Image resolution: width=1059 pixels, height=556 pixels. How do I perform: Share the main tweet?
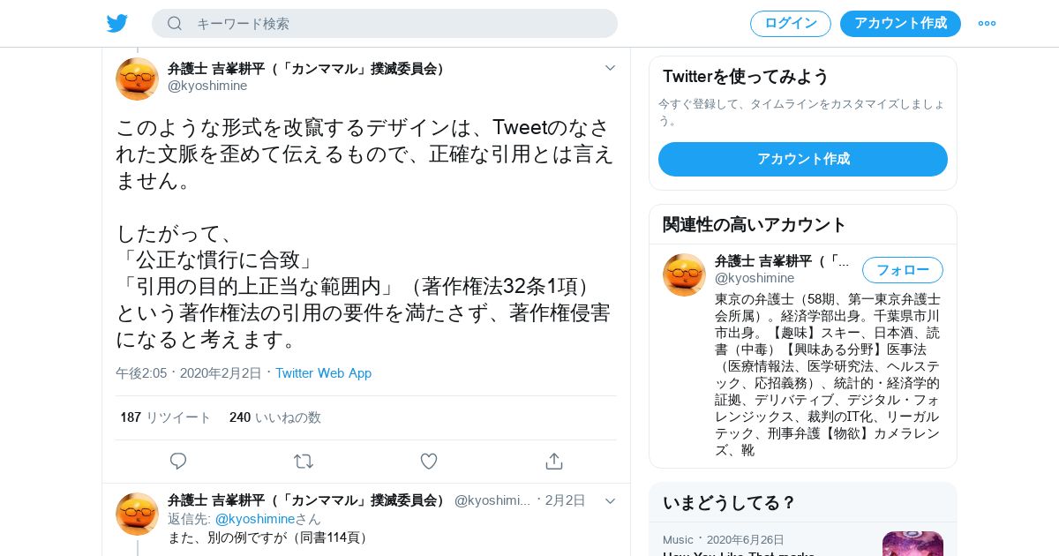pos(553,461)
